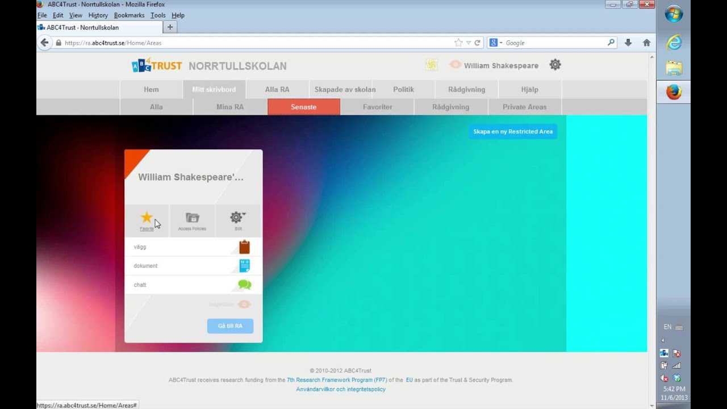Select the chatt row text

point(140,285)
